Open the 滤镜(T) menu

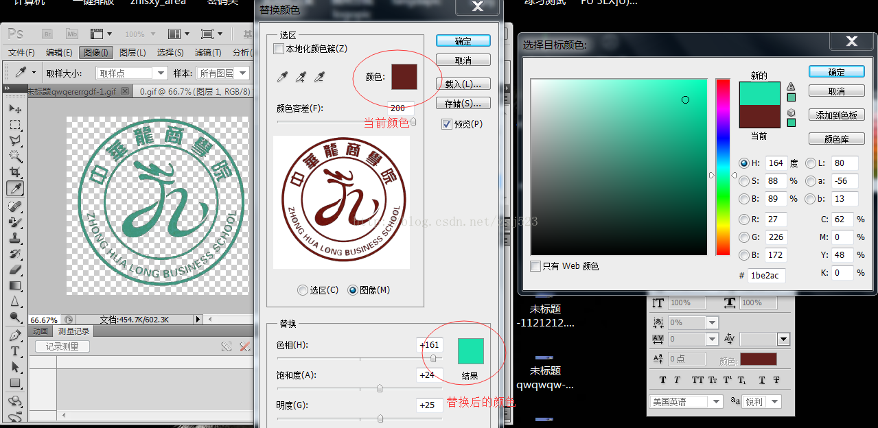click(x=208, y=53)
